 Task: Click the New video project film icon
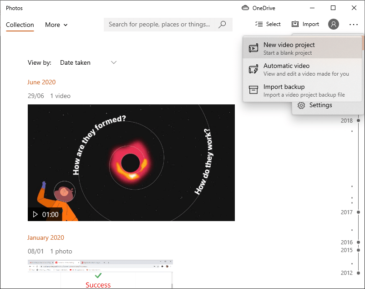click(253, 48)
